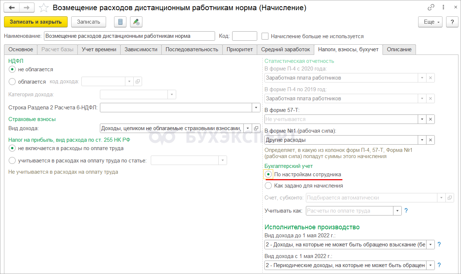The width and height of the screenshot is (461, 274).
Task: Clear the В форме №1 (рабочая сила) field
Action: point(430,140)
